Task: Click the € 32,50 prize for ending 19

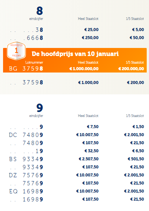Action: click(x=92, y=151)
